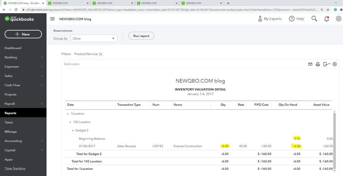The width and height of the screenshot is (343, 176).
Task: Reload the page with refresh icon
Action: (16, 10)
